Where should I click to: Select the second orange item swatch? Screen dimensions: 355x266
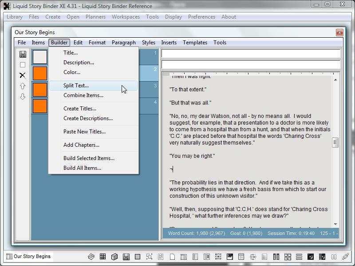[x=40, y=90]
